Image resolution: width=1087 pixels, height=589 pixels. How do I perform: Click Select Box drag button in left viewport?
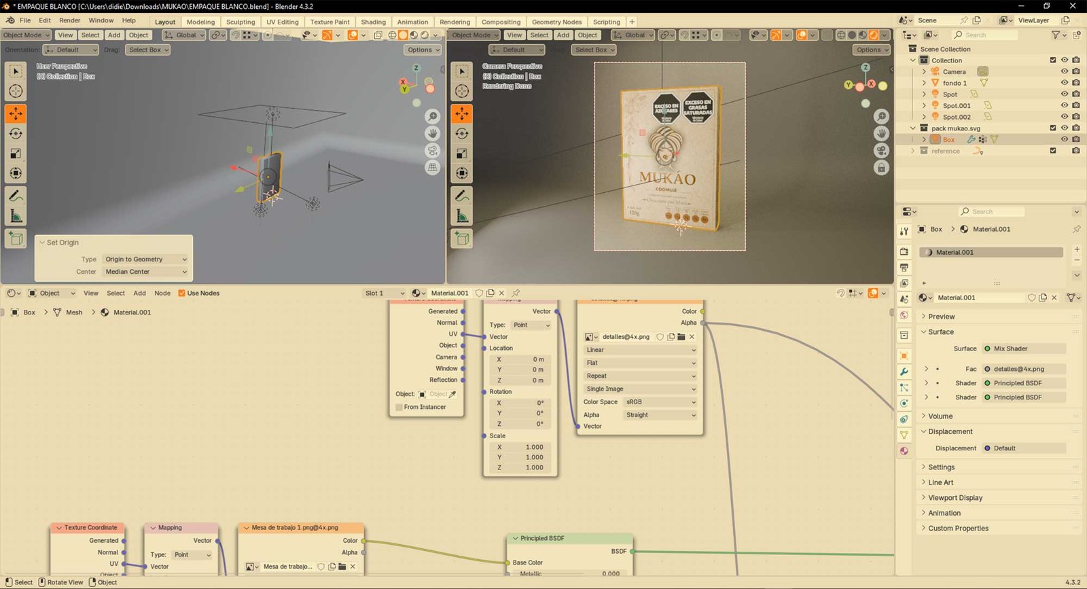point(147,50)
